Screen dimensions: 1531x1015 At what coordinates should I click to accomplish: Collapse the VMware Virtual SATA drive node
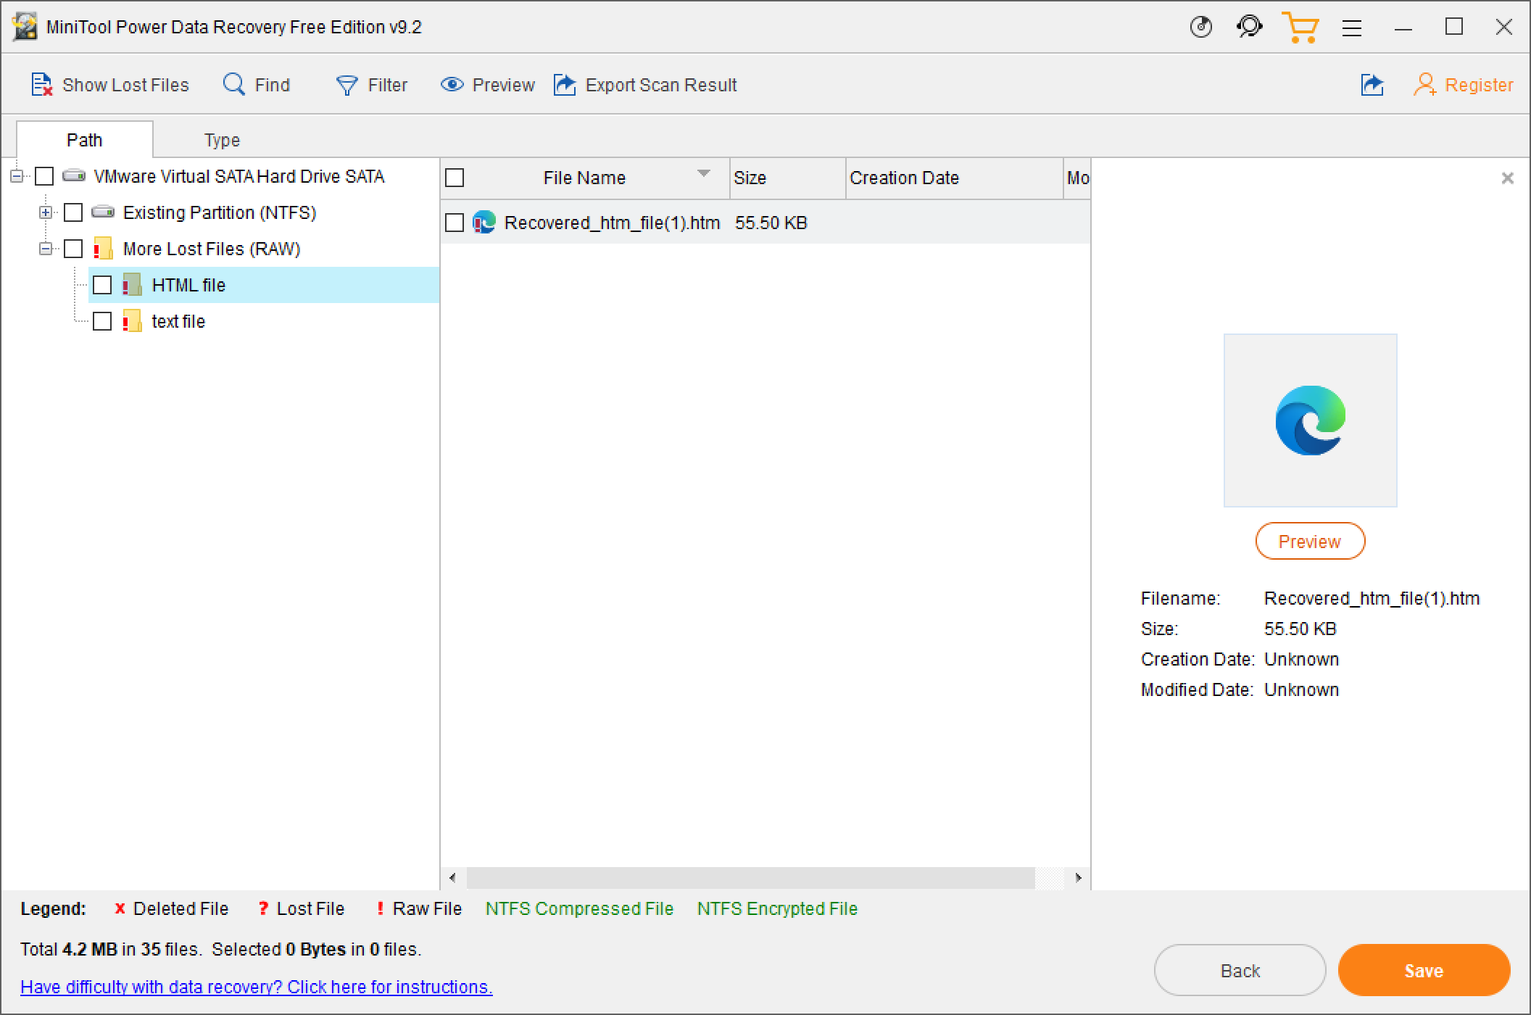pyautogui.click(x=17, y=176)
